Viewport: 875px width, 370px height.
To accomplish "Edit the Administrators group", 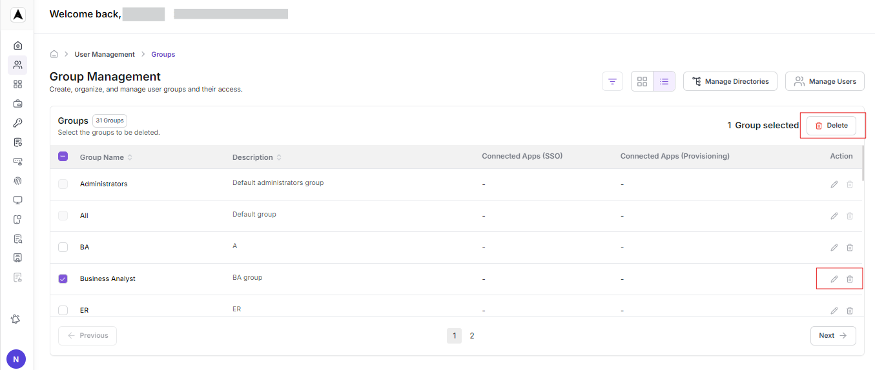I will (834, 184).
